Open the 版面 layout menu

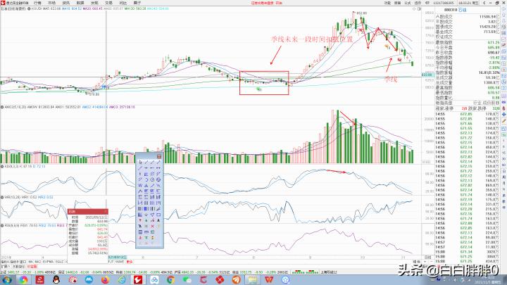coord(397,3)
